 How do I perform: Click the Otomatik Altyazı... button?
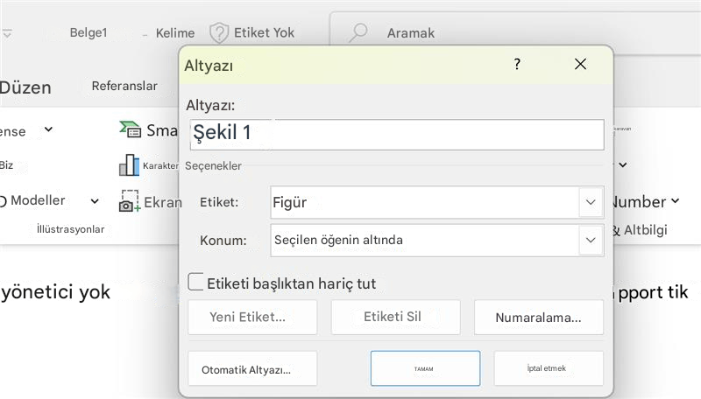252,369
